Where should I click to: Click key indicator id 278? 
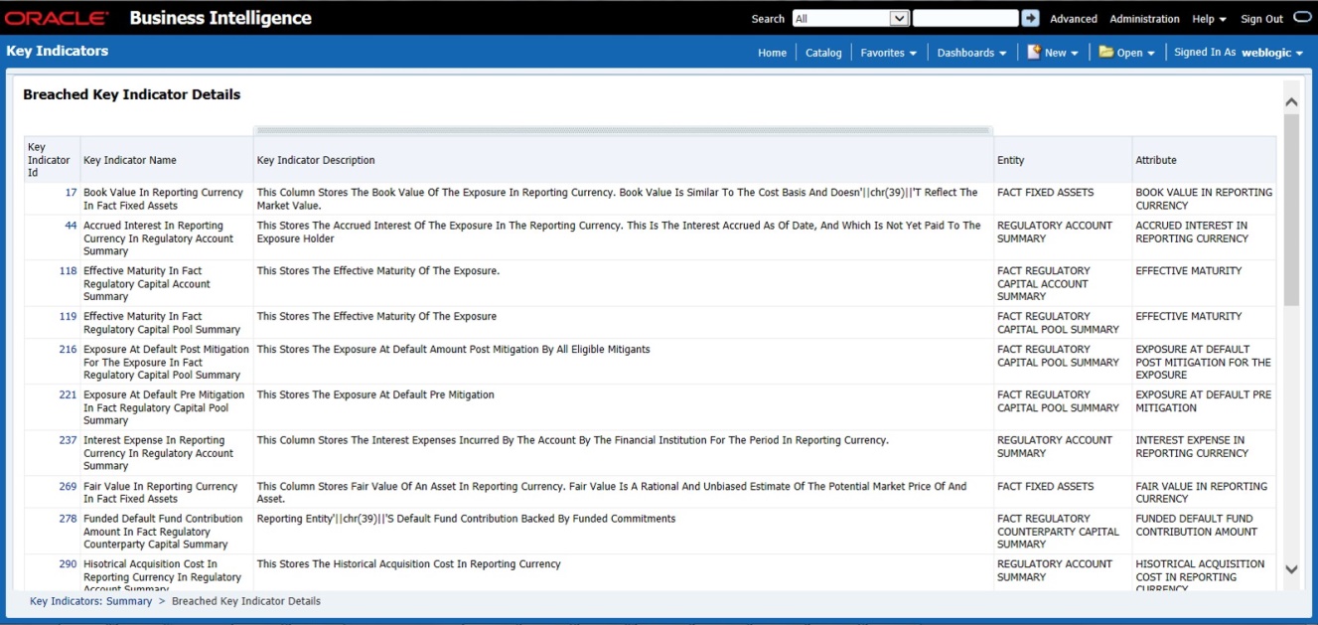tap(68, 519)
